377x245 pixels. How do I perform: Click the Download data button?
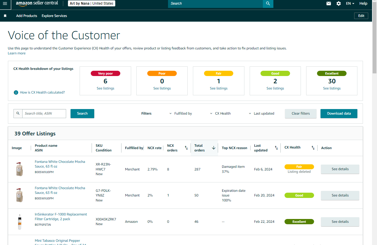coord(339,113)
